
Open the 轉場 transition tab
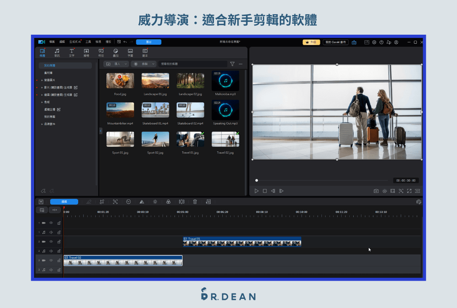[86, 52]
